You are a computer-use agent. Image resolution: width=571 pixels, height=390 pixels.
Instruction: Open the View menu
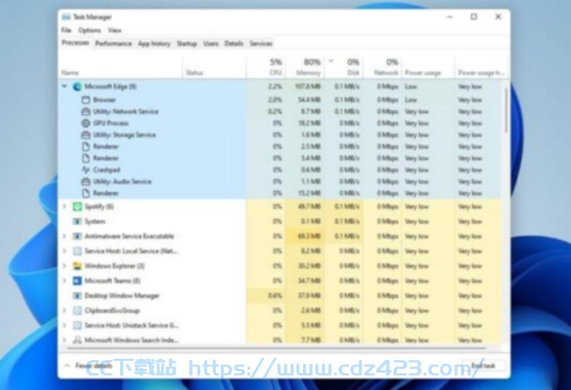coord(115,31)
